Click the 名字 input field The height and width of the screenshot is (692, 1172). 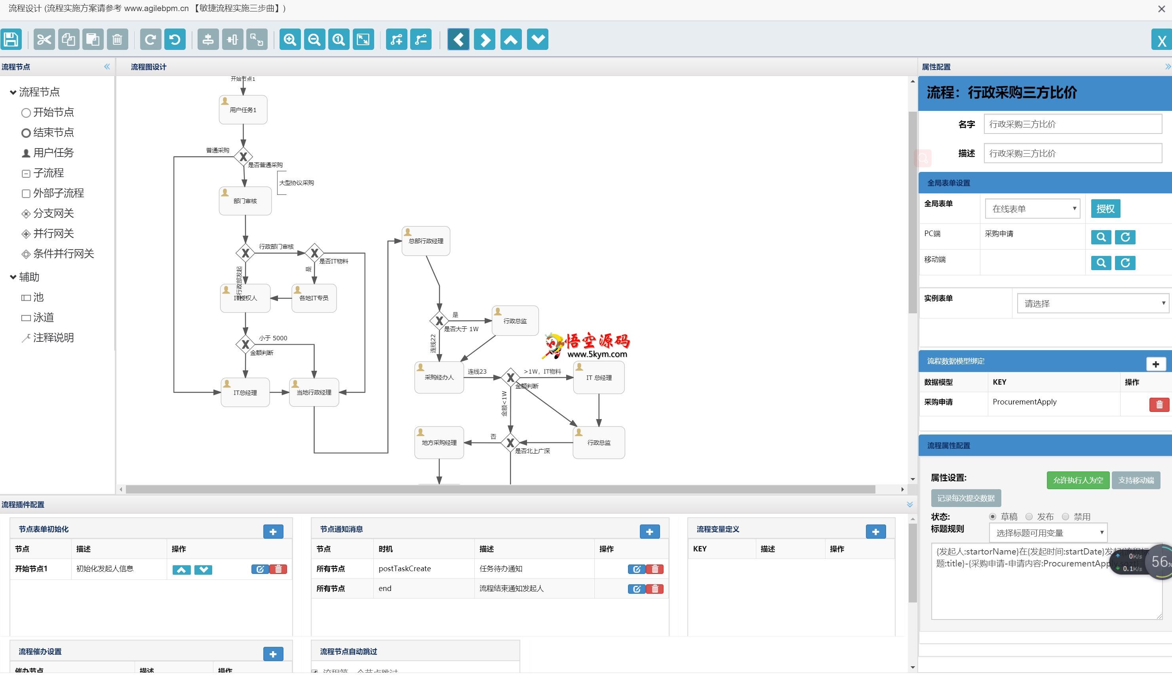1073,124
